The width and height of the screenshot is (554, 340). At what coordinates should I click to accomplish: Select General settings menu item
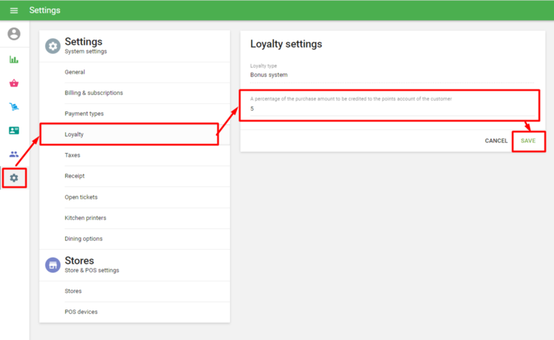coord(75,72)
